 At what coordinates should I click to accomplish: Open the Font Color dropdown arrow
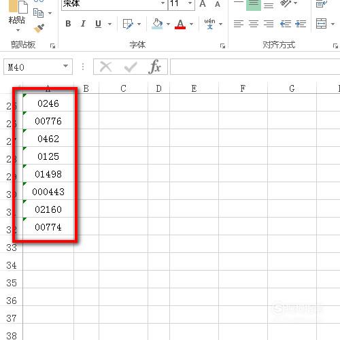[x=192, y=24]
